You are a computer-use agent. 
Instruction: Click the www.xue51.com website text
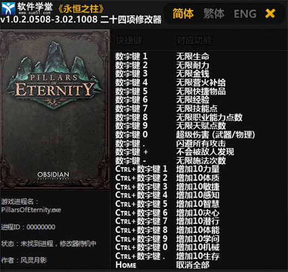coord(34,13)
